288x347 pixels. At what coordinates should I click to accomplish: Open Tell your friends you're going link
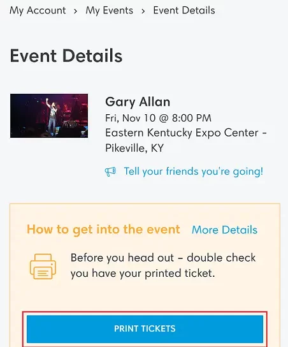coord(194,172)
